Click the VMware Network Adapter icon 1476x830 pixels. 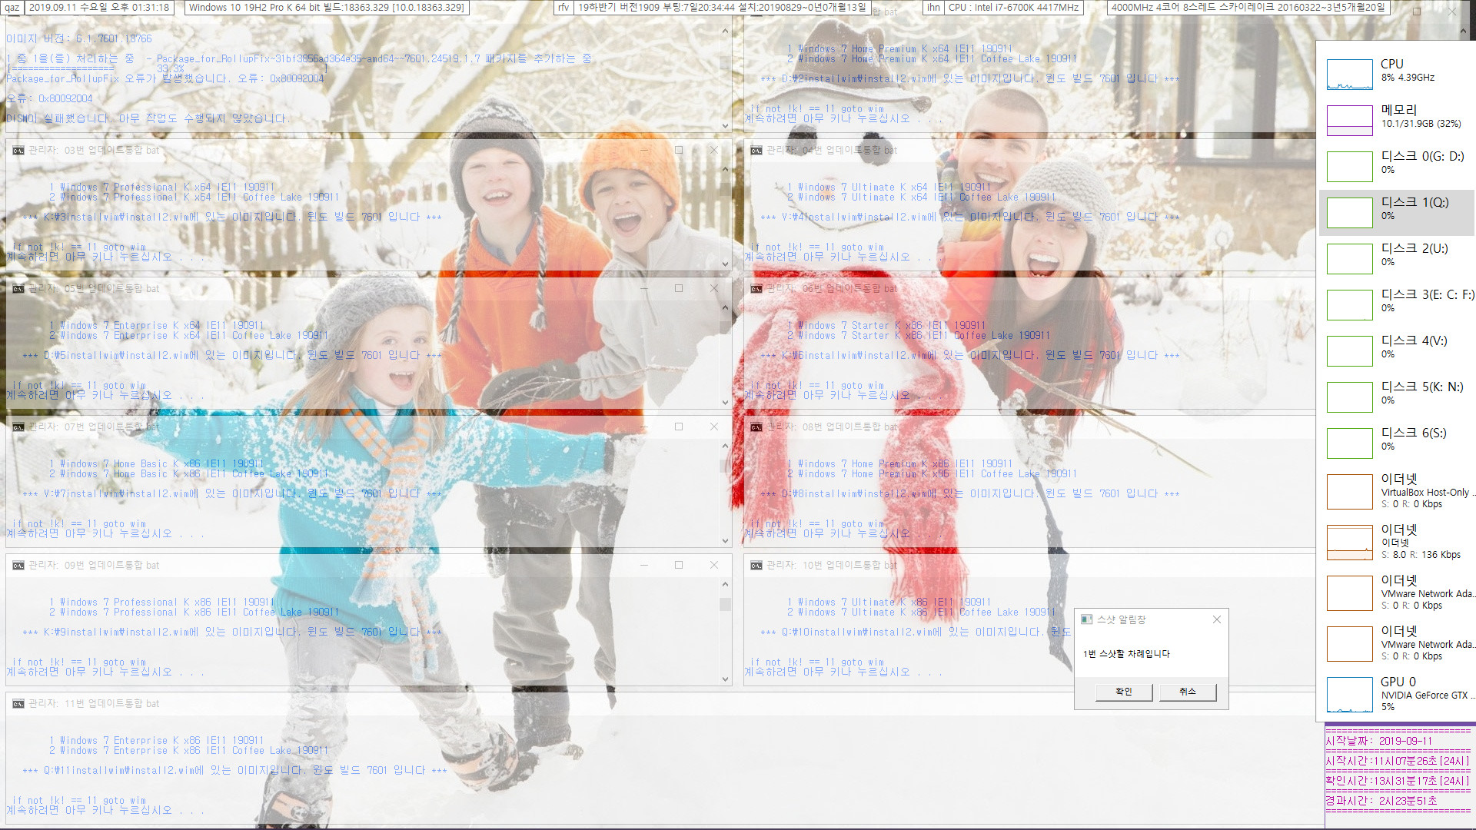coord(1349,594)
